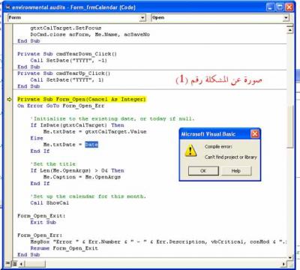
Task: Click the vertical scrollbar down arrow
Action: pyautogui.click(x=290, y=257)
